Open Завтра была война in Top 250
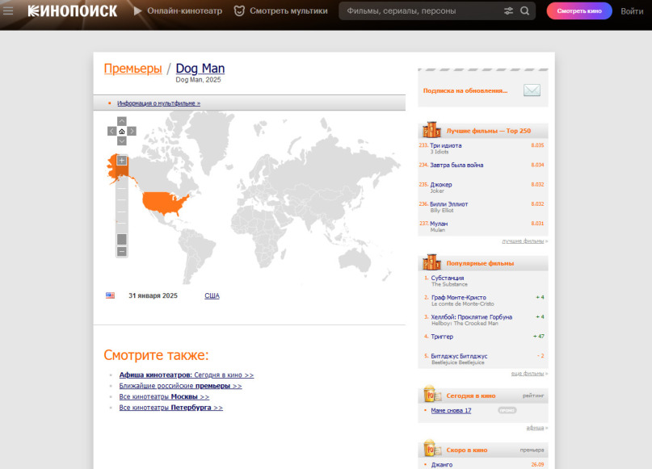The height and width of the screenshot is (469, 652). [x=456, y=165]
